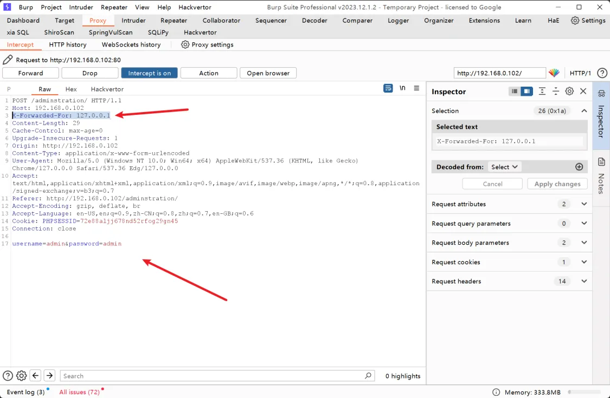Toggle the line wrap icon in editor
This screenshot has width=610, height=398.
click(388, 88)
